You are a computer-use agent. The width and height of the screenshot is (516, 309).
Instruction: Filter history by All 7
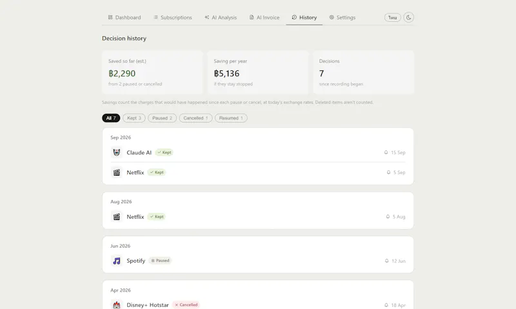(x=111, y=118)
